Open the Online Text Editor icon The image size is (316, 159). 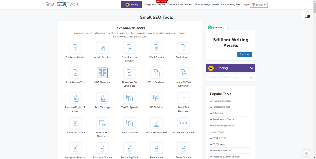[x=75, y=123]
